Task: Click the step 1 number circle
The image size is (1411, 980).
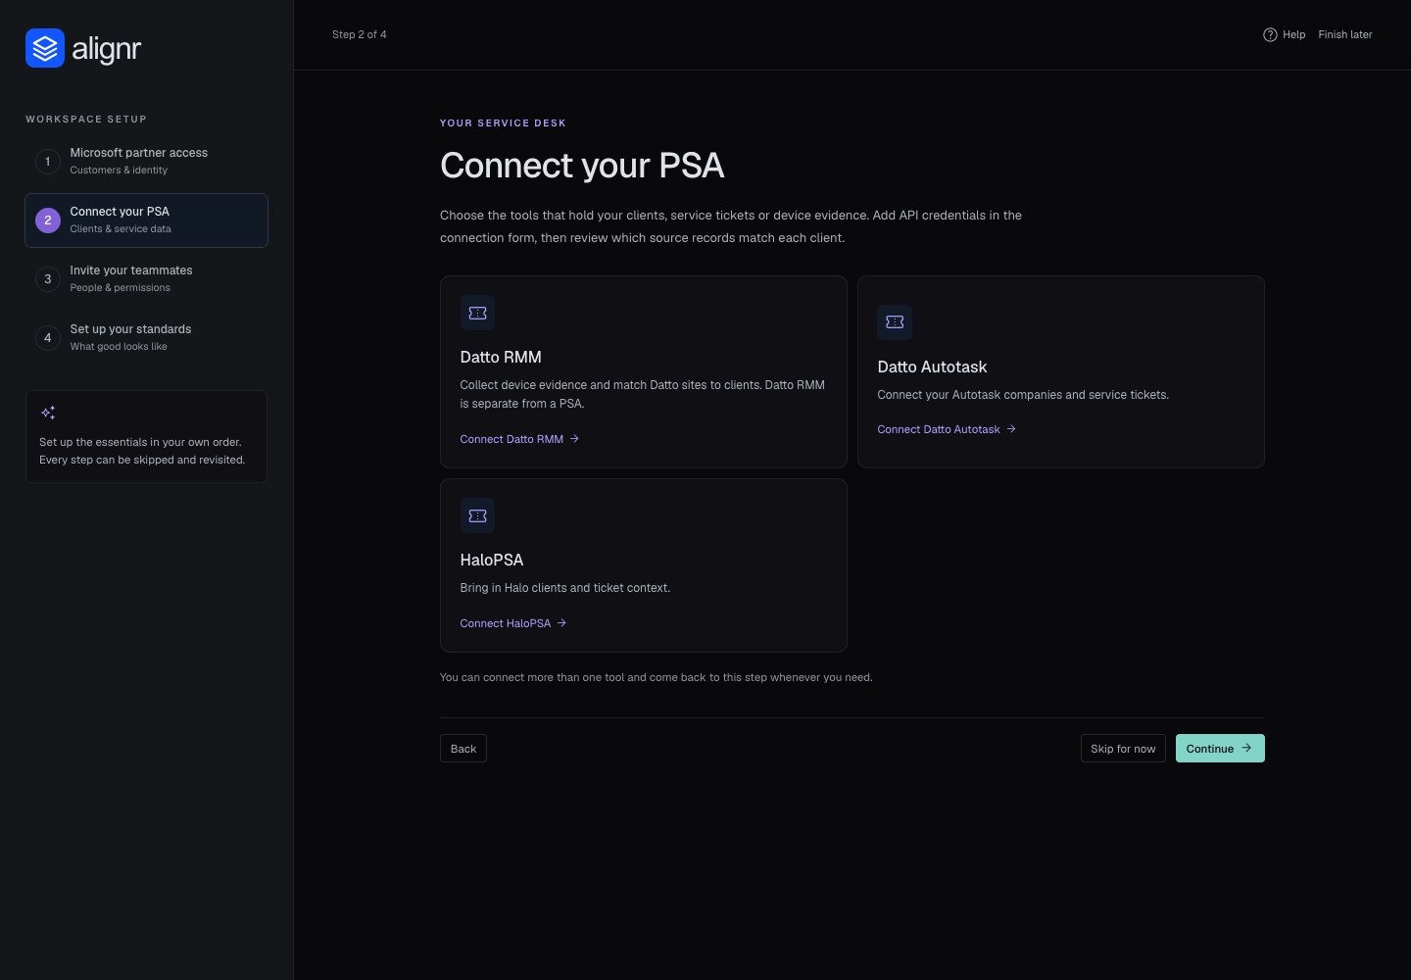Action: click(48, 162)
